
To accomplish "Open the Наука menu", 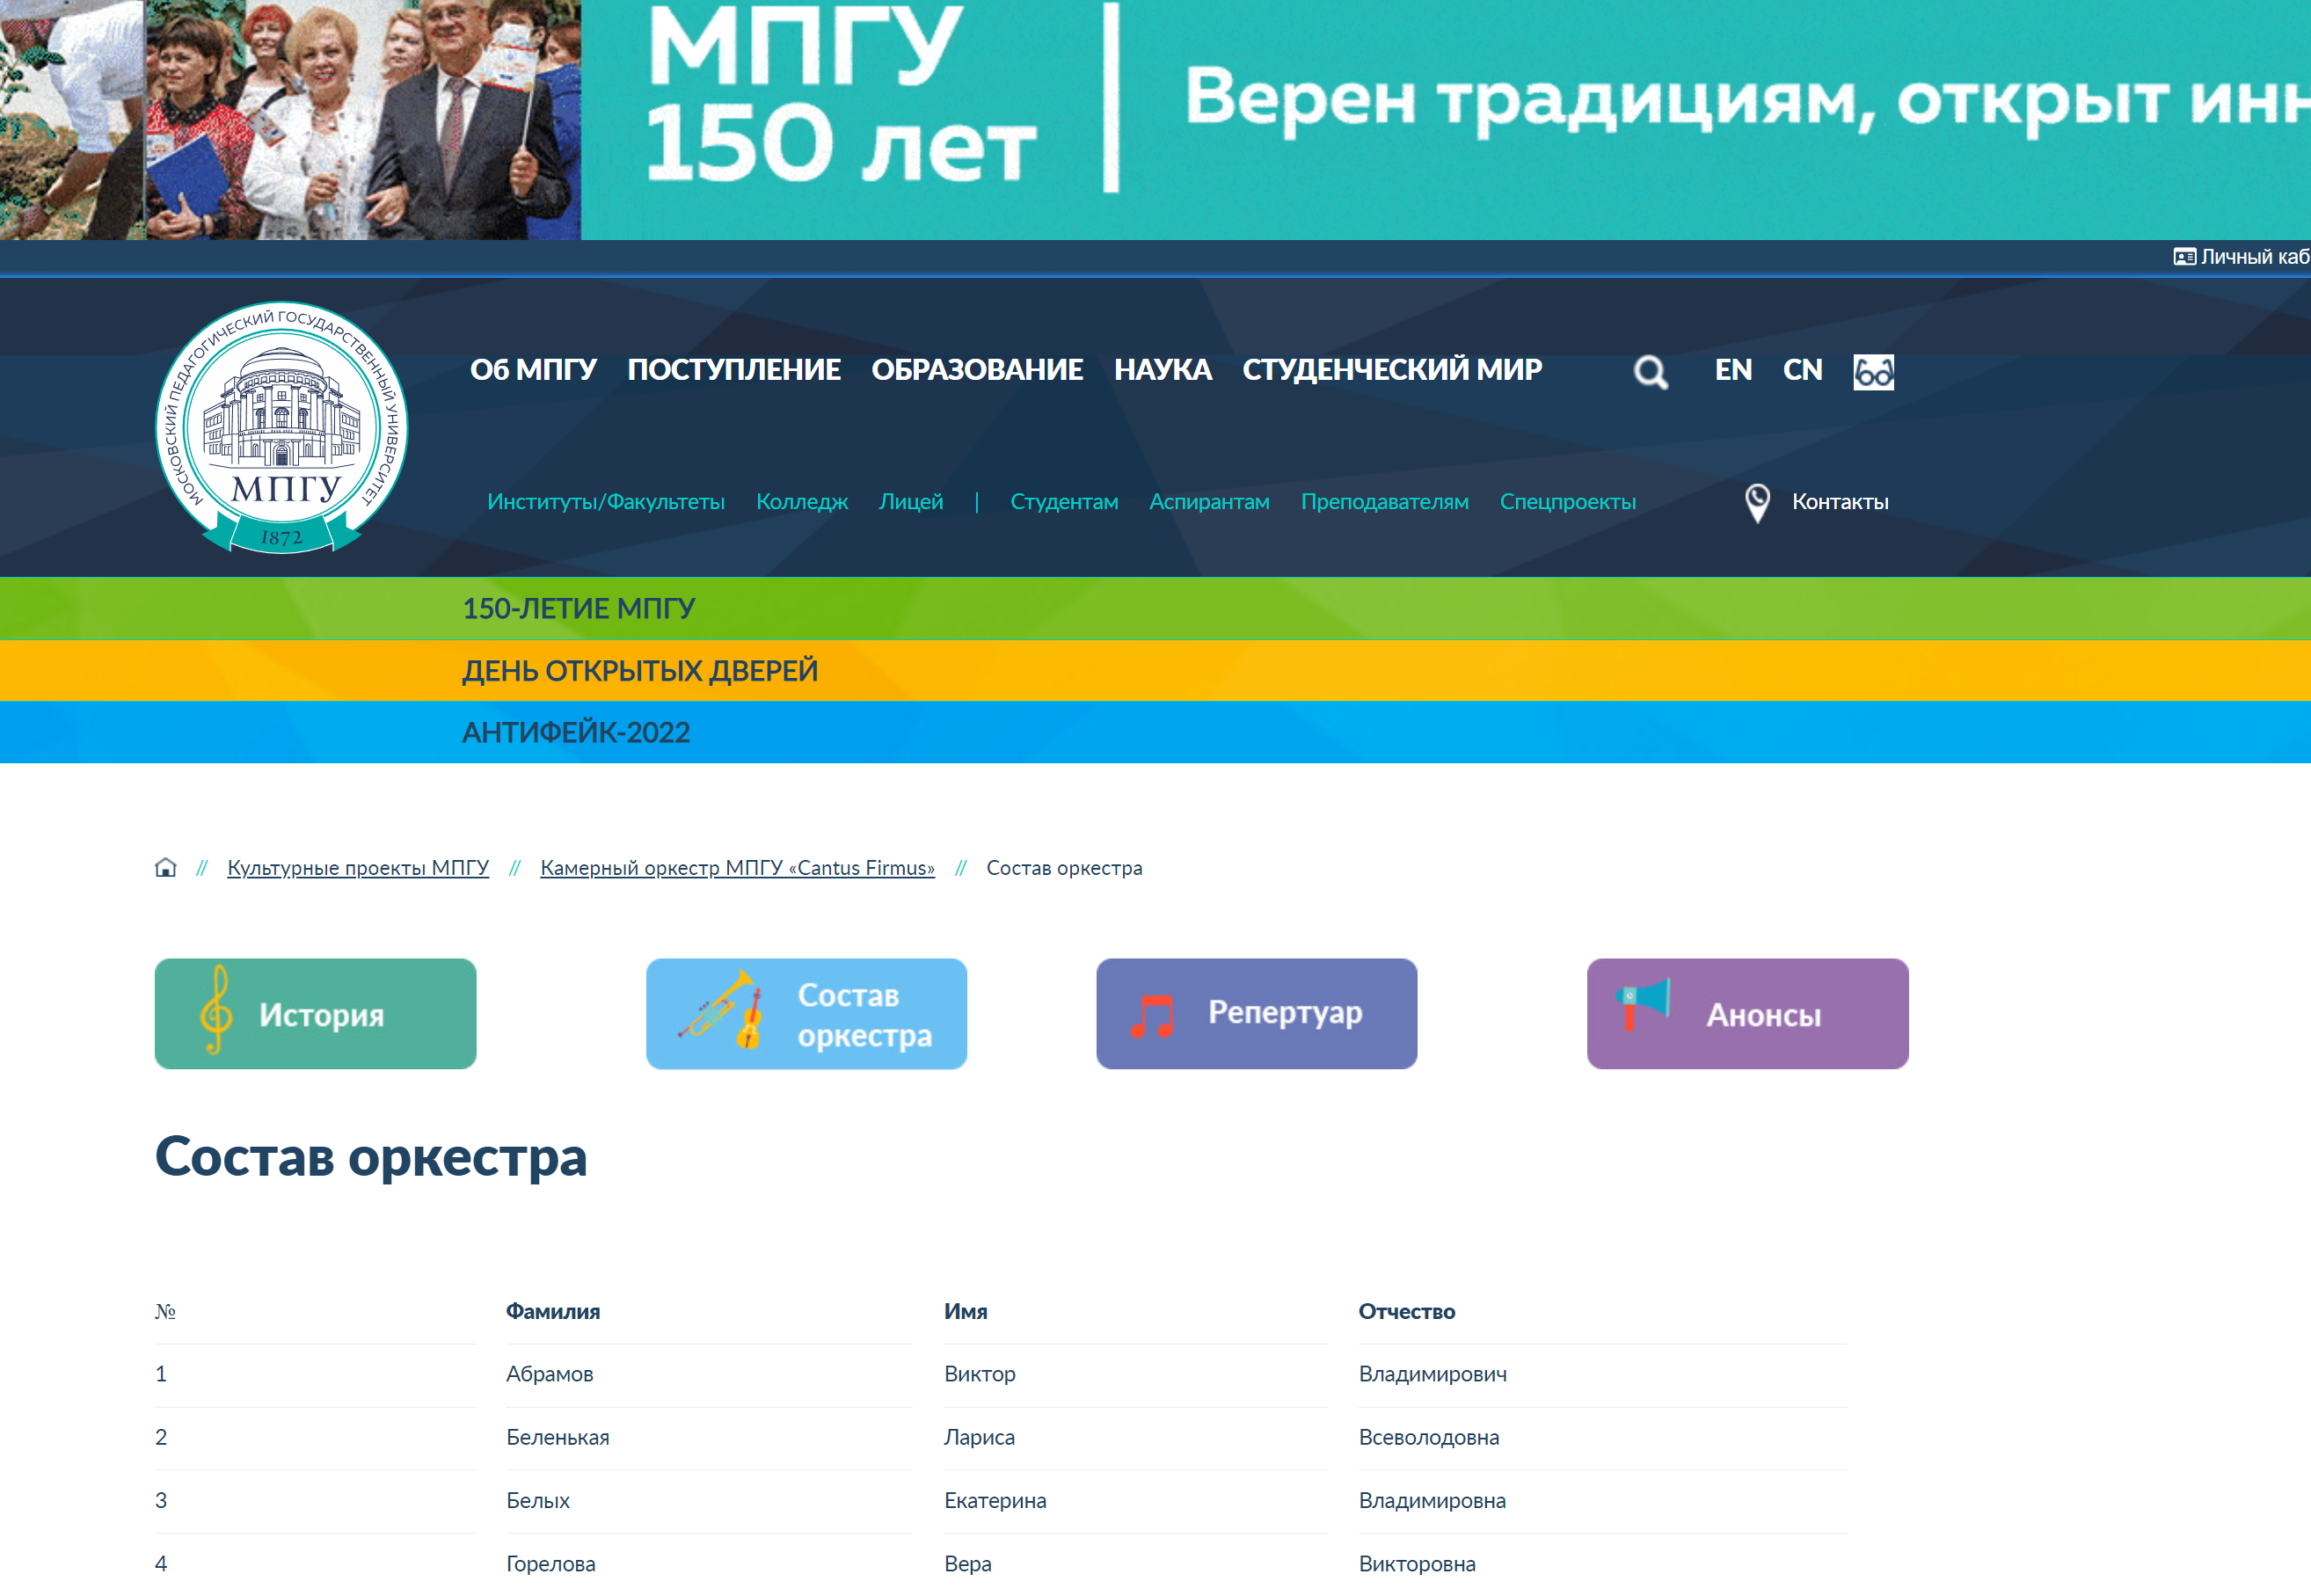I will (x=1163, y=370).
